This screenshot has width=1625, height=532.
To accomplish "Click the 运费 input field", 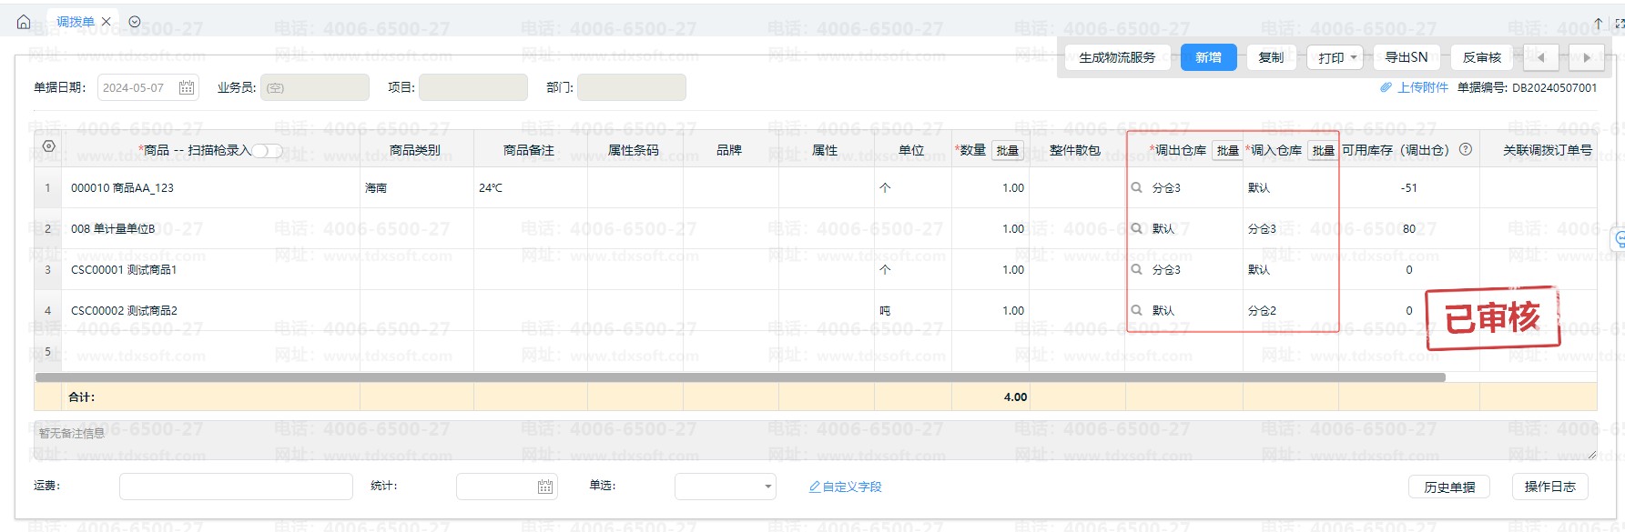I will [236, 487].
